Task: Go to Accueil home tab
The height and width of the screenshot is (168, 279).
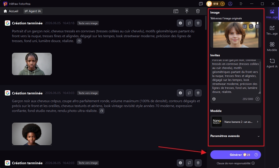Action: click(11, 11)
